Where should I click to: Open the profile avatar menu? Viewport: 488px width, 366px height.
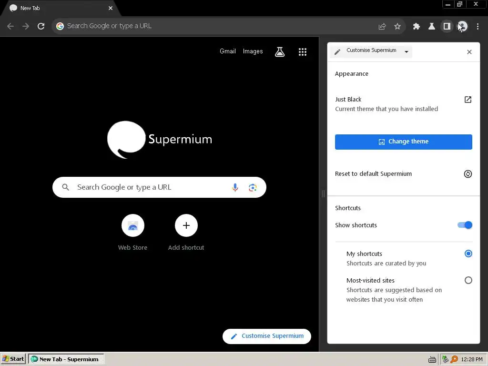click(462, 27)
